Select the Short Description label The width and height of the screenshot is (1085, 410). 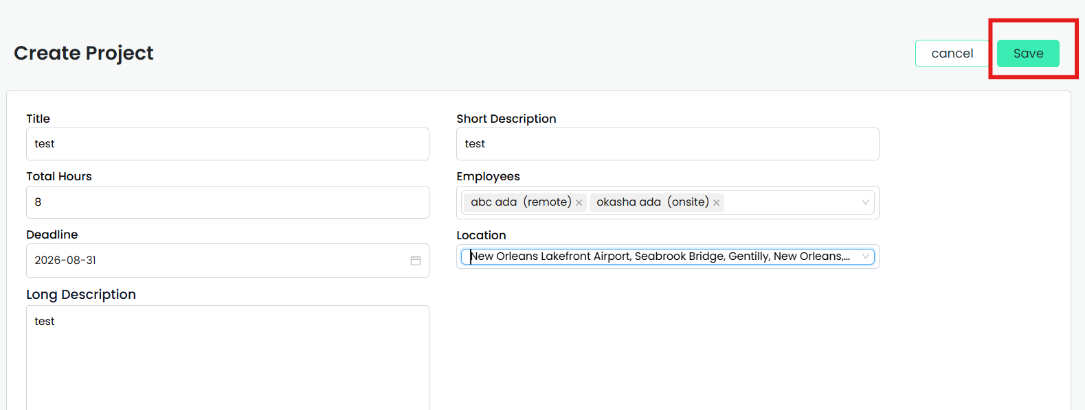(506, 119)
